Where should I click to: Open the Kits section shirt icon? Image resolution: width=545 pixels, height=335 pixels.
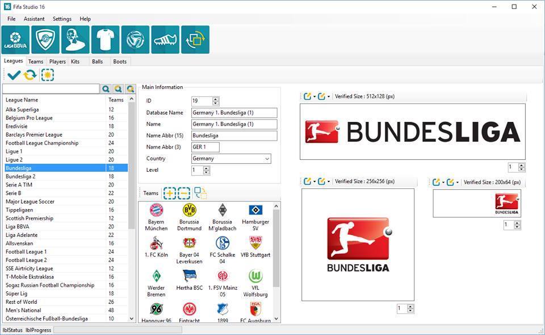106,40
